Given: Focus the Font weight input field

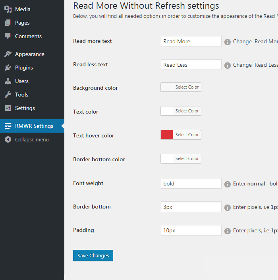Looking at the screenshot, I should coord(191,183).
